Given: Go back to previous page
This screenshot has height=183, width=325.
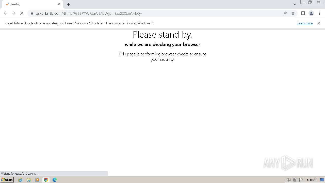Looking at the screenshot, I should (x=6, y=13).
